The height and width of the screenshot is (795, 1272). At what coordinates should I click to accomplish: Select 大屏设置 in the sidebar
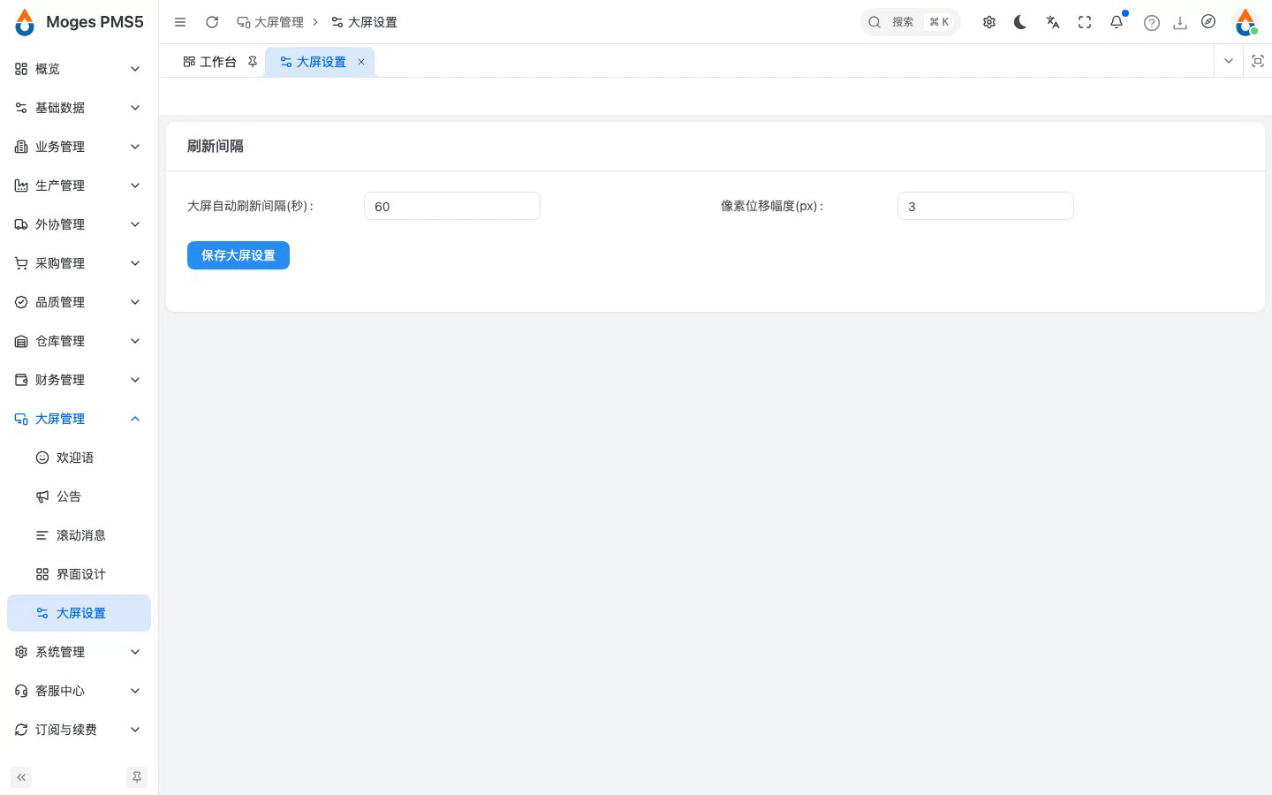coord(79,613)
